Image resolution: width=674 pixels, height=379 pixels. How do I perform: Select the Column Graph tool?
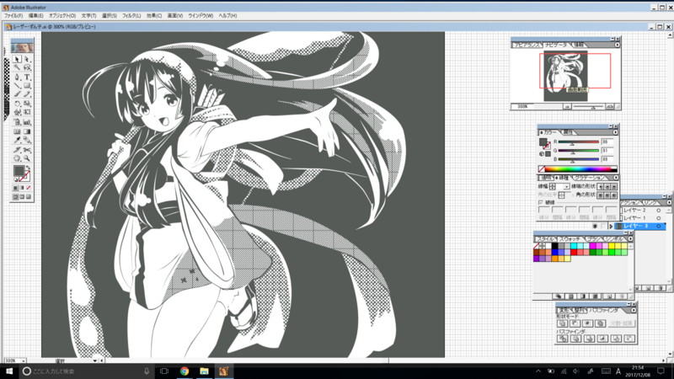(27, 122)
